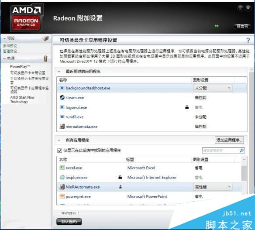Click the all-applications list scrollbar thumb
Viewport: 255px width, 230px height.
[244, 173]
